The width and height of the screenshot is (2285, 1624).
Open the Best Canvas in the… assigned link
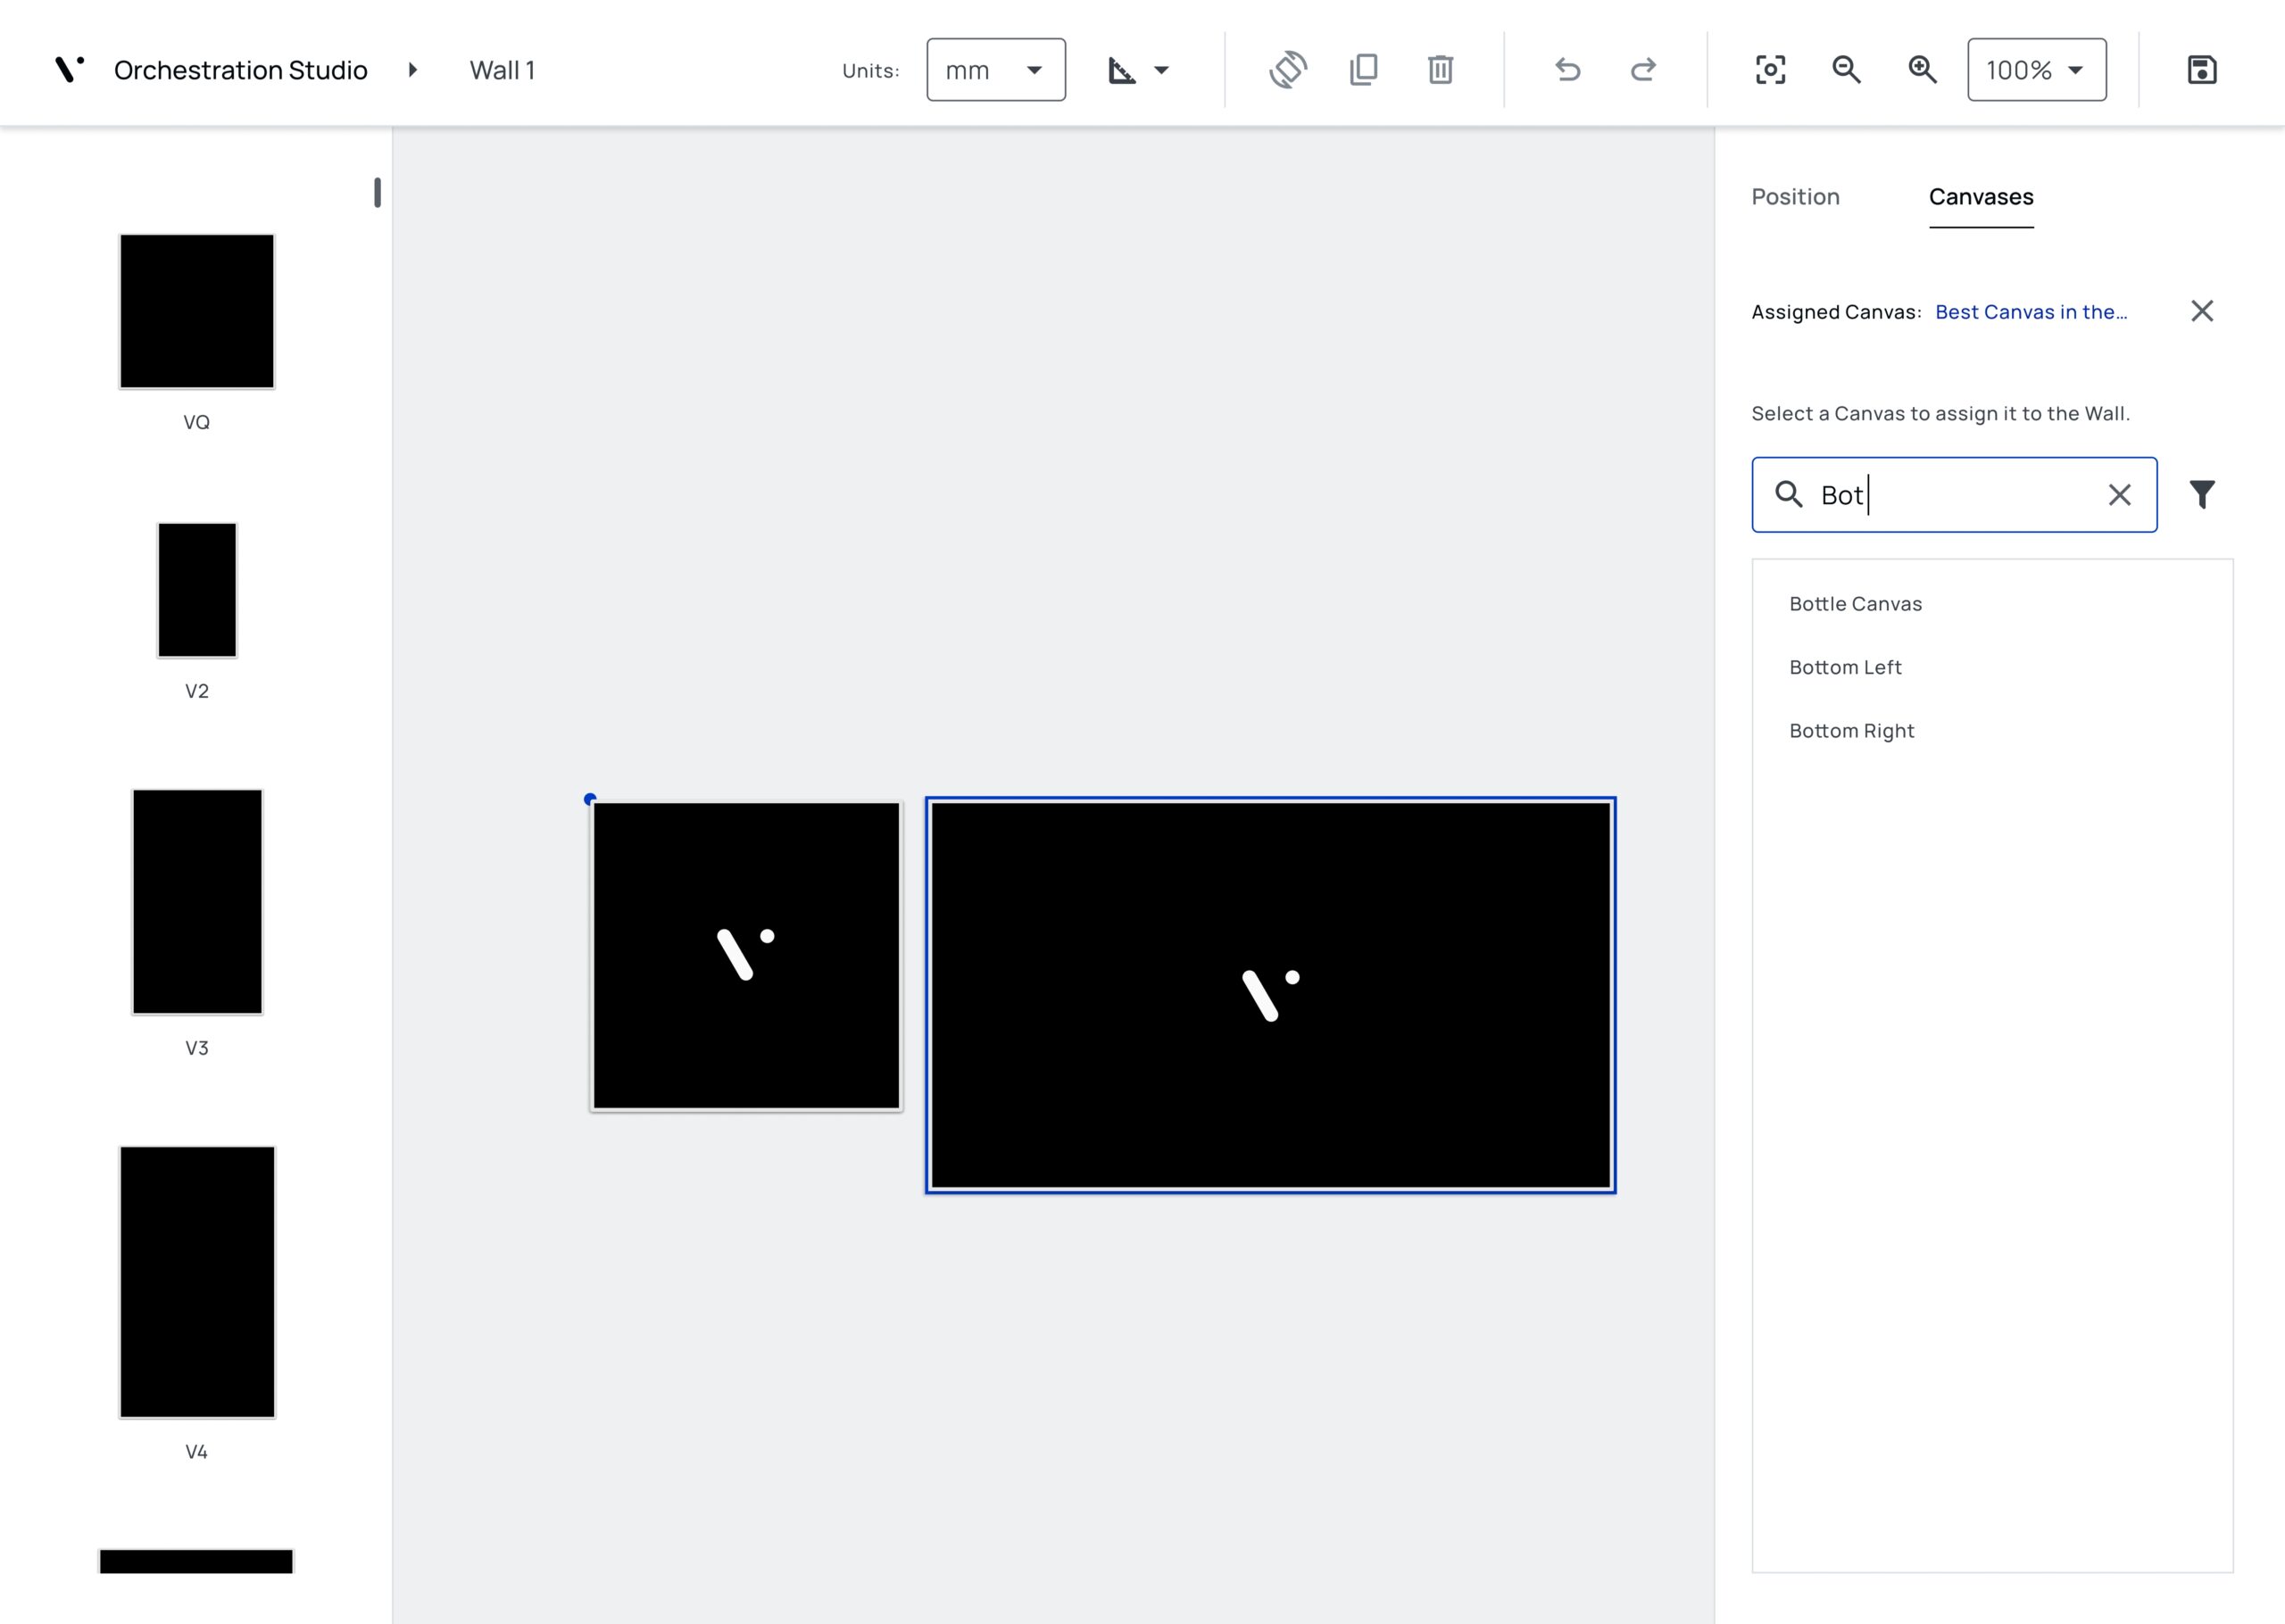(x=2031, y=312)
